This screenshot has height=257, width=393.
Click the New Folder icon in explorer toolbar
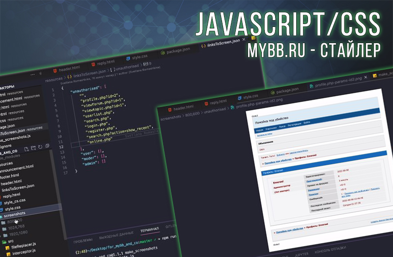(x=33, y=148)
